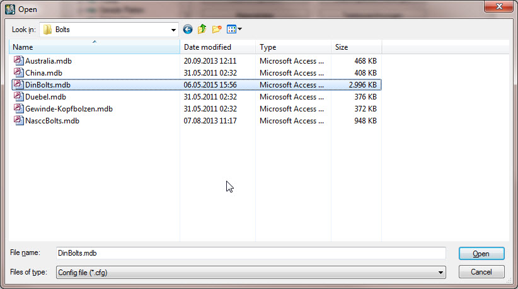
Task: Expand the Files of type dropdown
Action: tap(440, 273)
